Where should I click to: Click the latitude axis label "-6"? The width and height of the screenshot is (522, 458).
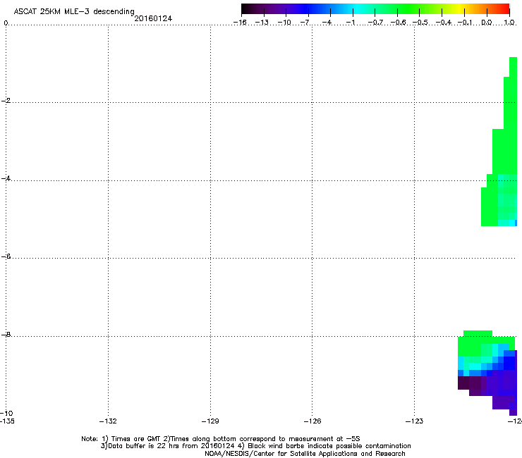coord(6,256)
